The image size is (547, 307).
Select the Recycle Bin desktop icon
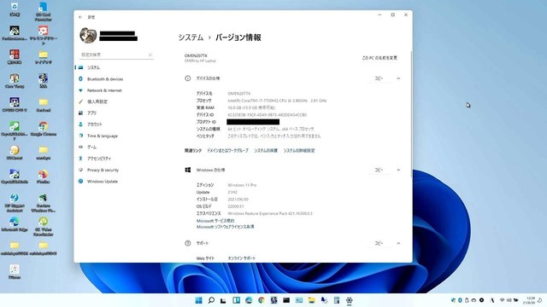tap(15, 9)
